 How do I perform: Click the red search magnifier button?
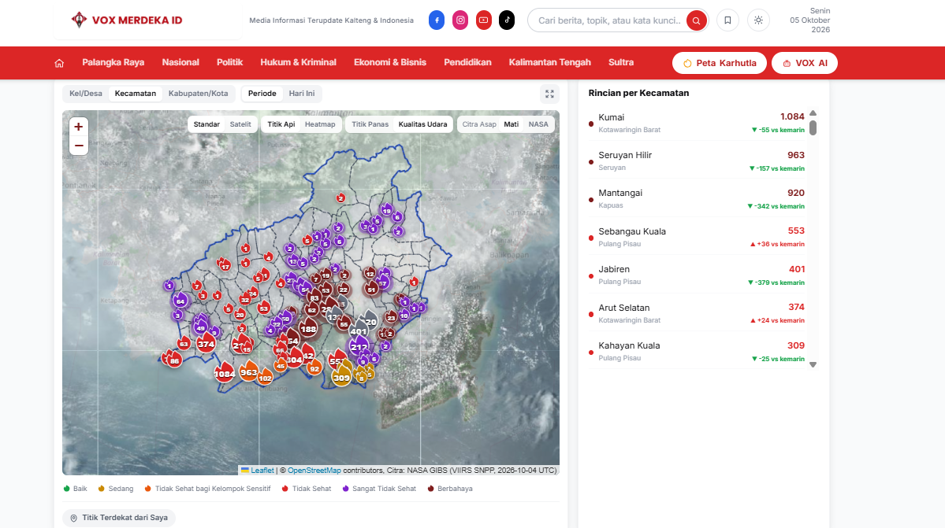[696, 20]
